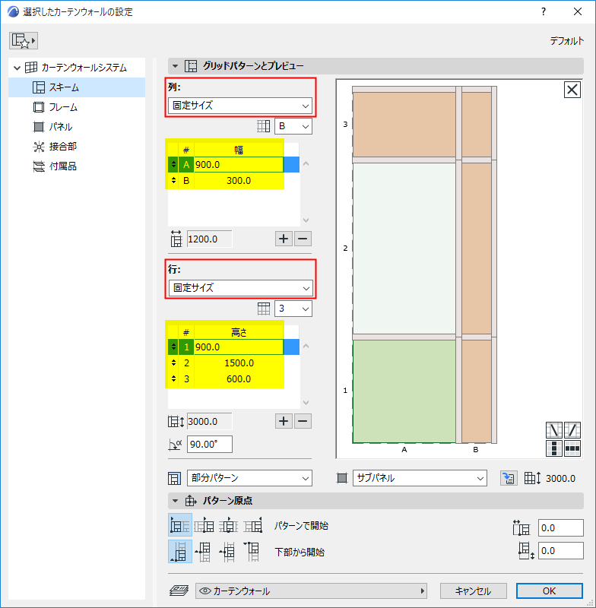
Task: Select fourth horizontal pattern origin option
Action: [253, 526]
